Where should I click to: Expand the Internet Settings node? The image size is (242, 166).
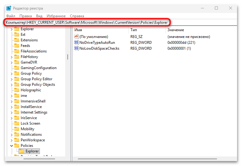point(11,113)
